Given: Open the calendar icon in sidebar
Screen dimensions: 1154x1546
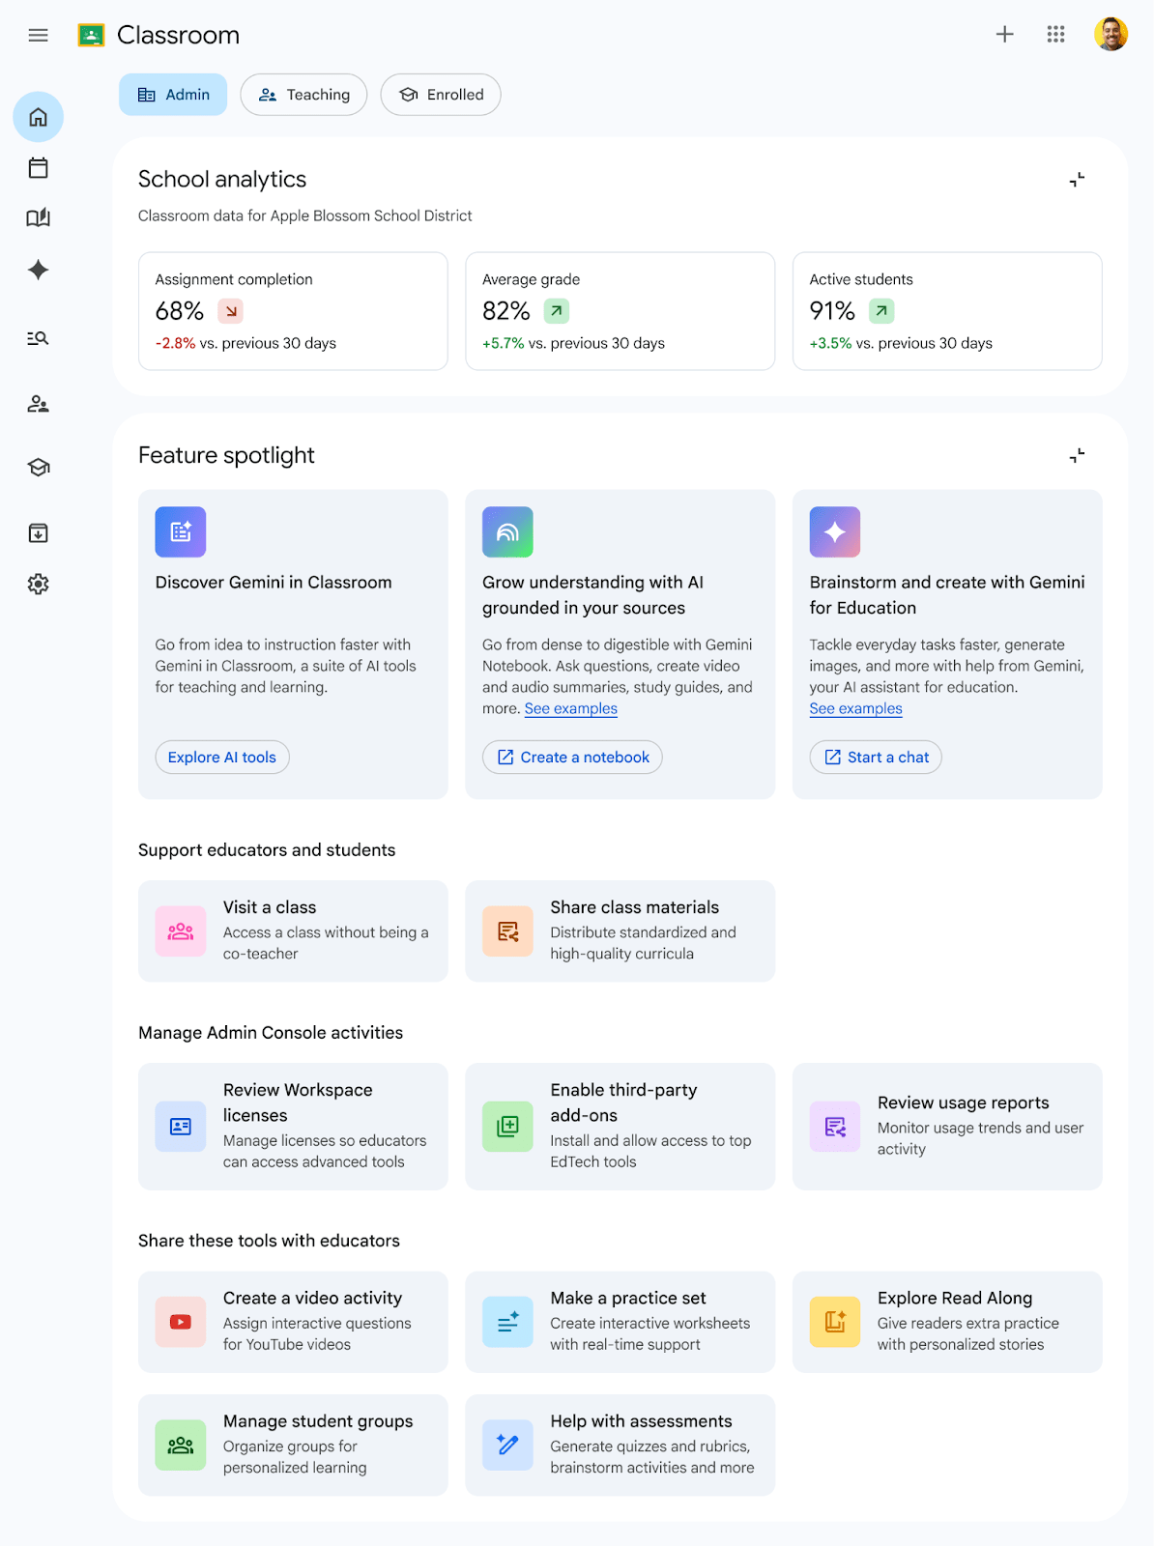Looking at the screenshot, I should point(39,168).
